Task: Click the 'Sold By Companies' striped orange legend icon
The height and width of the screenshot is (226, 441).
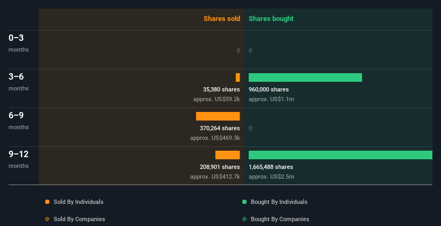Action: tap(47, 219)
